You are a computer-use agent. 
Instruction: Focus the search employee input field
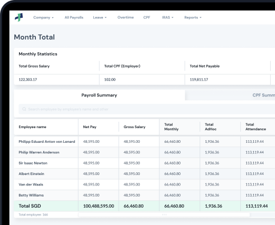pyautogui.click(x=147, y=109)
